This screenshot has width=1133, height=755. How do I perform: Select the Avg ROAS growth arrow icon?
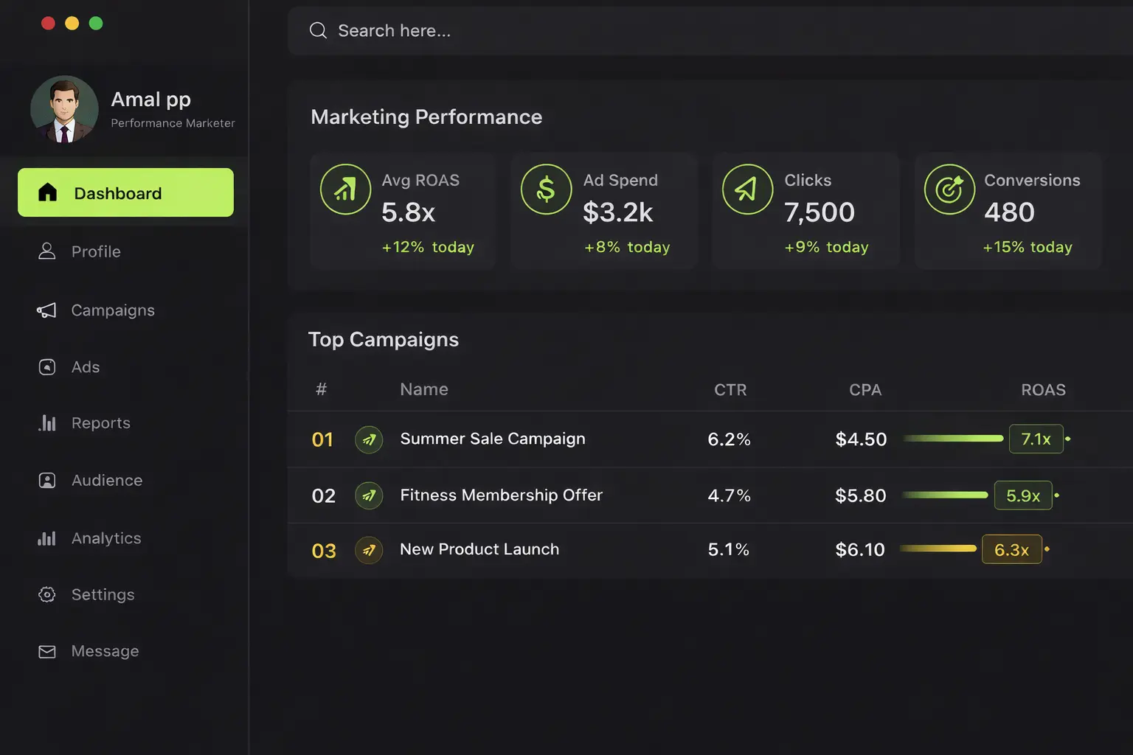[345, 189]
